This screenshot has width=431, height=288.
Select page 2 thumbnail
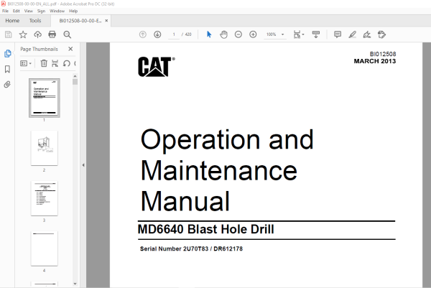(45, 148)
